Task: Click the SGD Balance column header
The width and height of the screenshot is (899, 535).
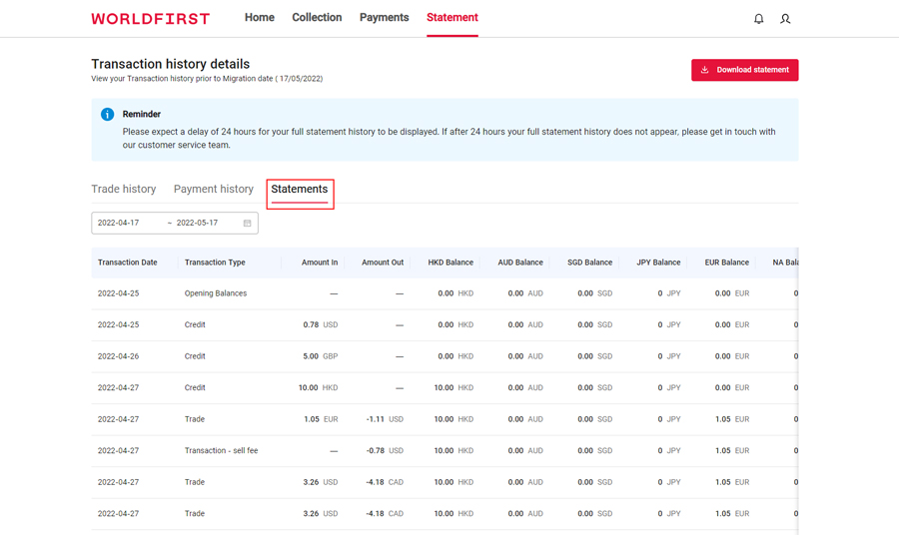Action: point(590,263)
